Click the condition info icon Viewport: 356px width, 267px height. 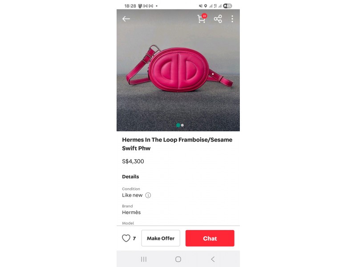tap(148, 195)
